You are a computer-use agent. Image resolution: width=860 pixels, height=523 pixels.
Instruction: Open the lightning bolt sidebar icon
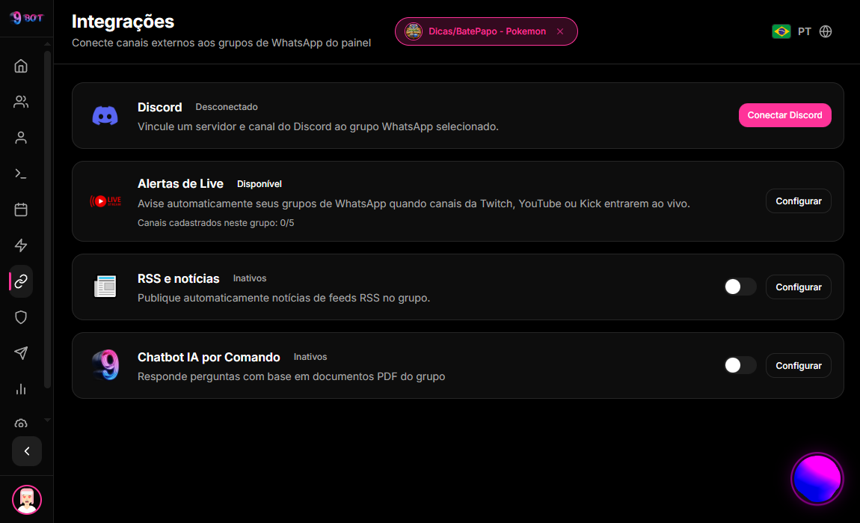tap(21, 245)
